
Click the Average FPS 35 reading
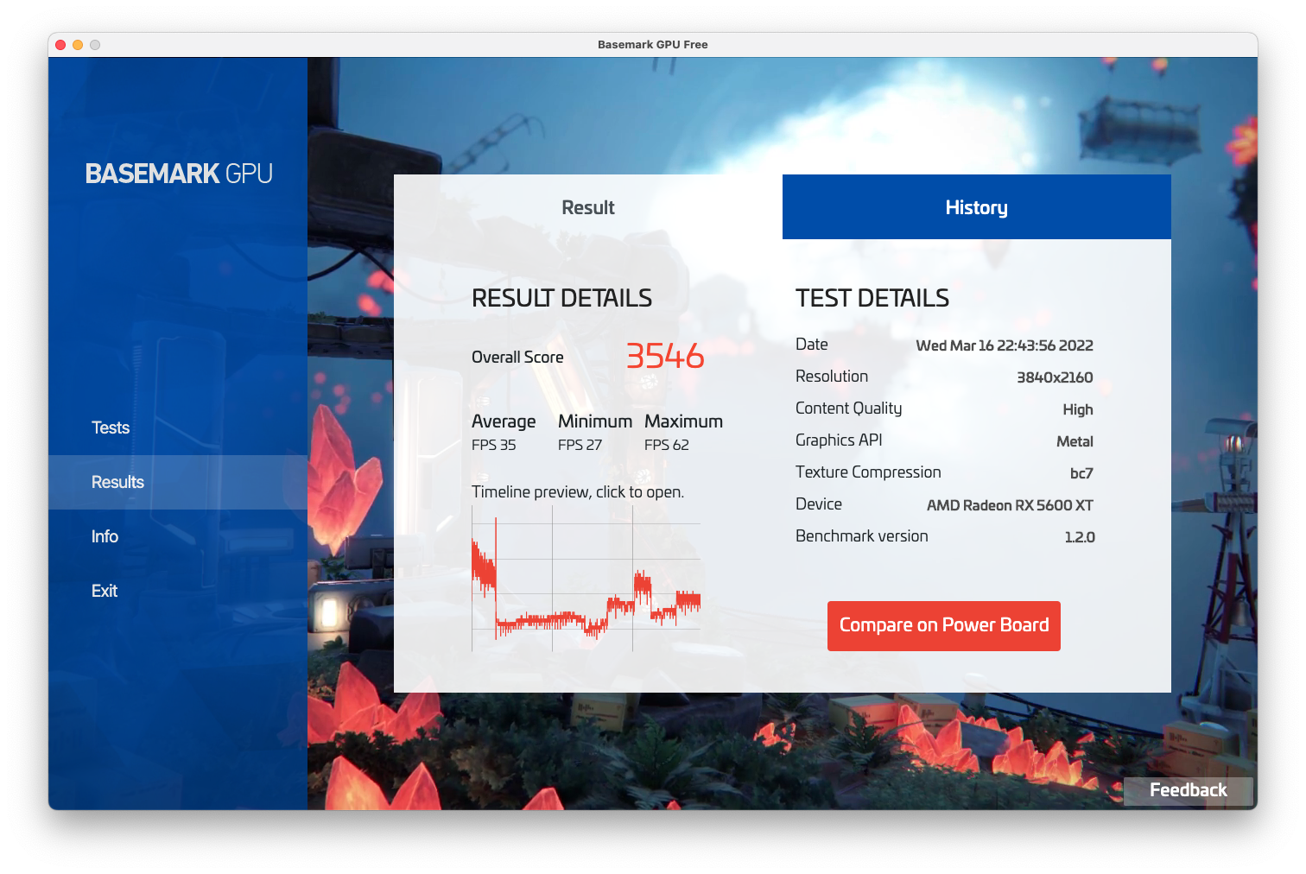(494, 445)
